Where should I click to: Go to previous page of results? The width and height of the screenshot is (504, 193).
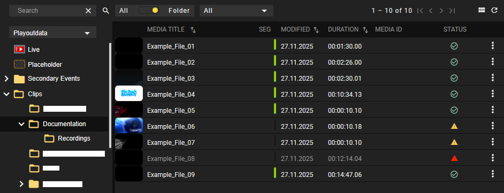tap(431, 11)
